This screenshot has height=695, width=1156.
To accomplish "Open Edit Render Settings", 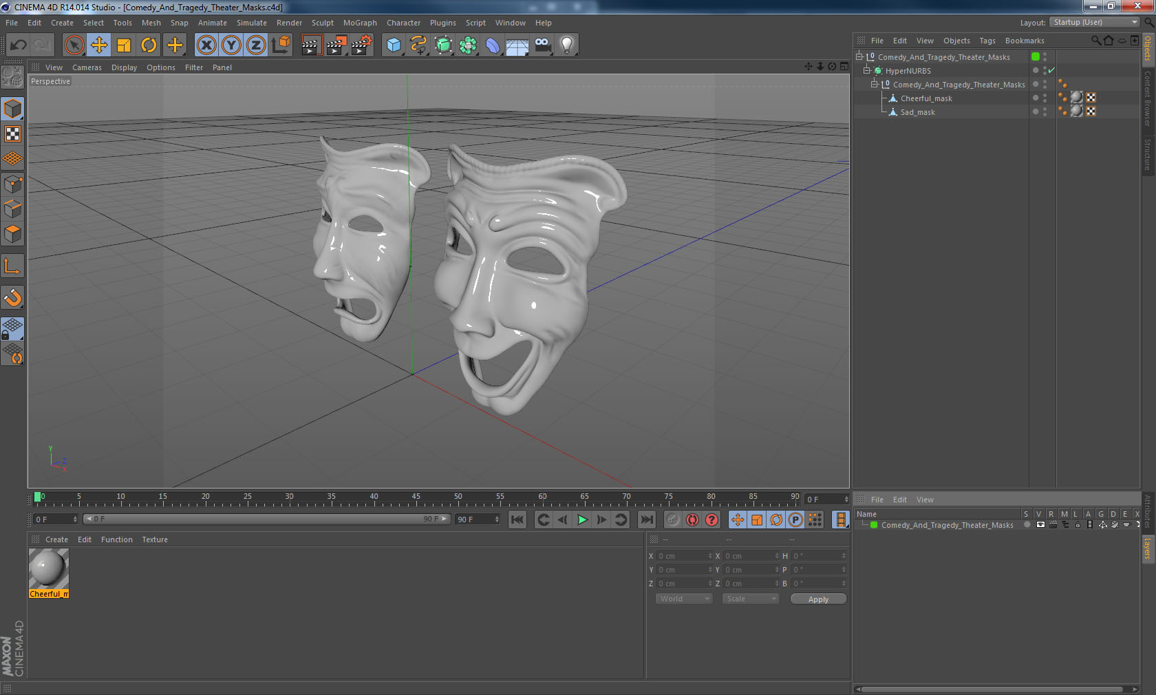I will click(x=362, y=45).
